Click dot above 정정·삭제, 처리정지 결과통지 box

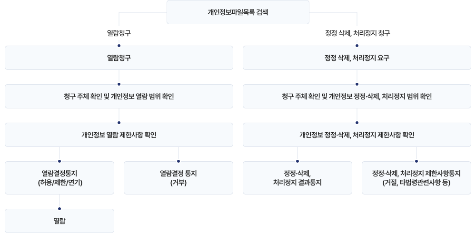click(297, 161)
